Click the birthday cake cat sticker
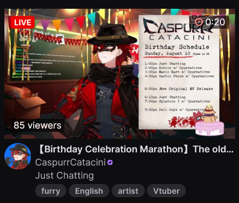The image size is (239, 203). click(x=209, y=121)
